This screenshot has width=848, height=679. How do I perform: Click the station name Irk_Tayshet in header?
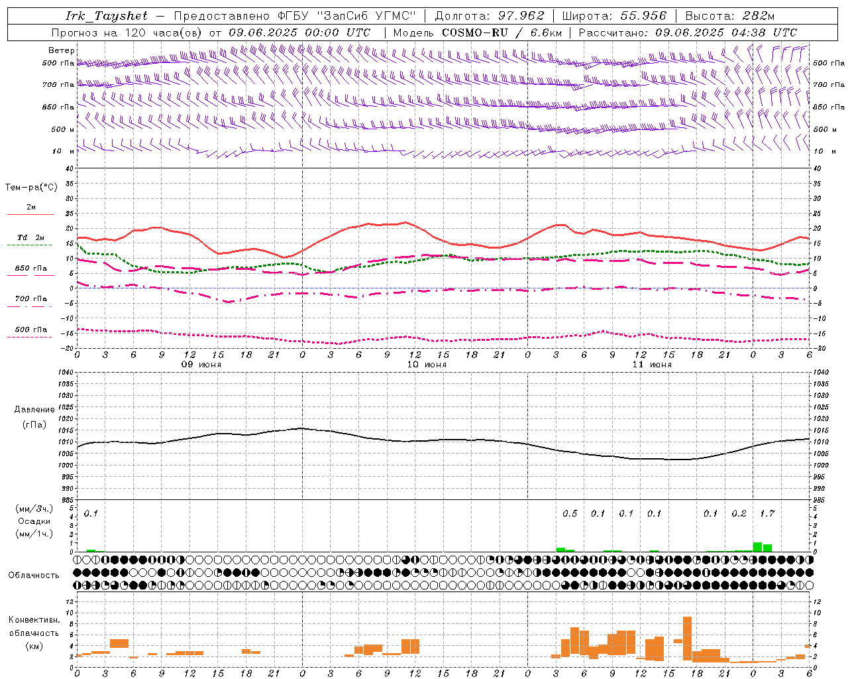tap(107, 16)
